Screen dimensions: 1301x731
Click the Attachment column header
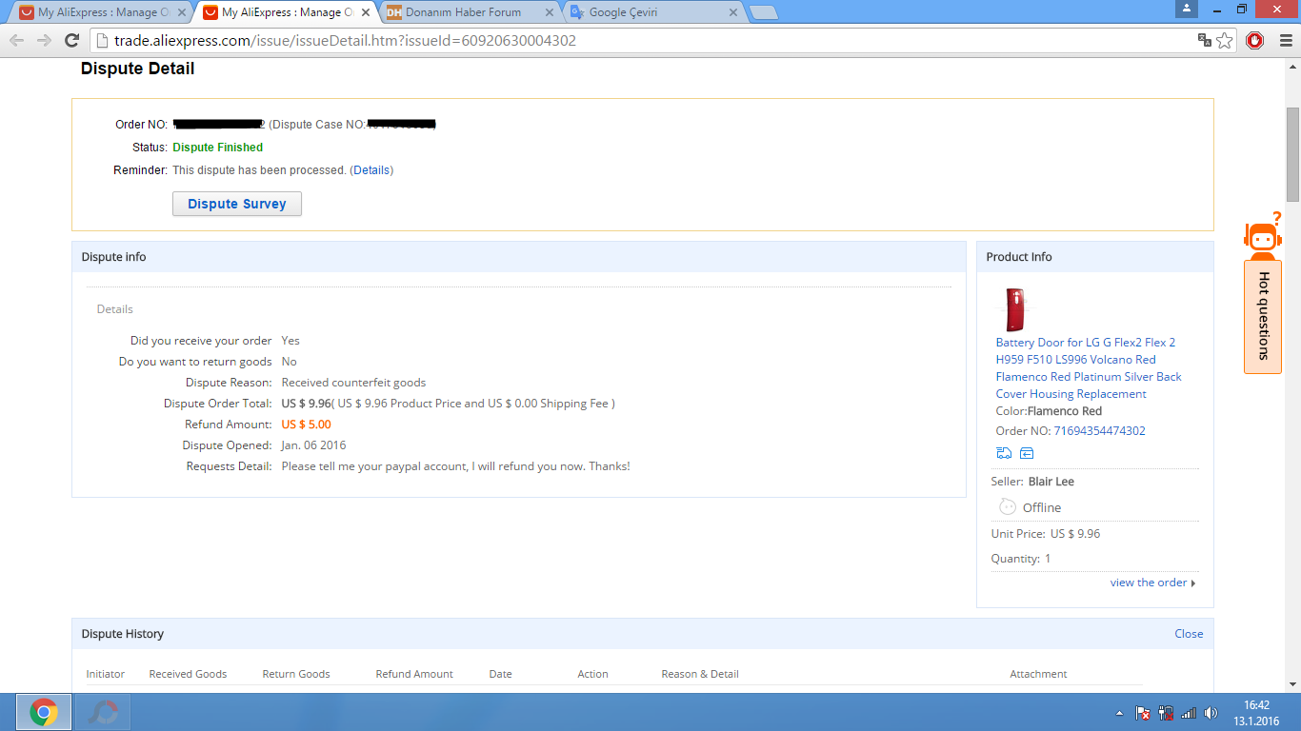click(1038, 674)
